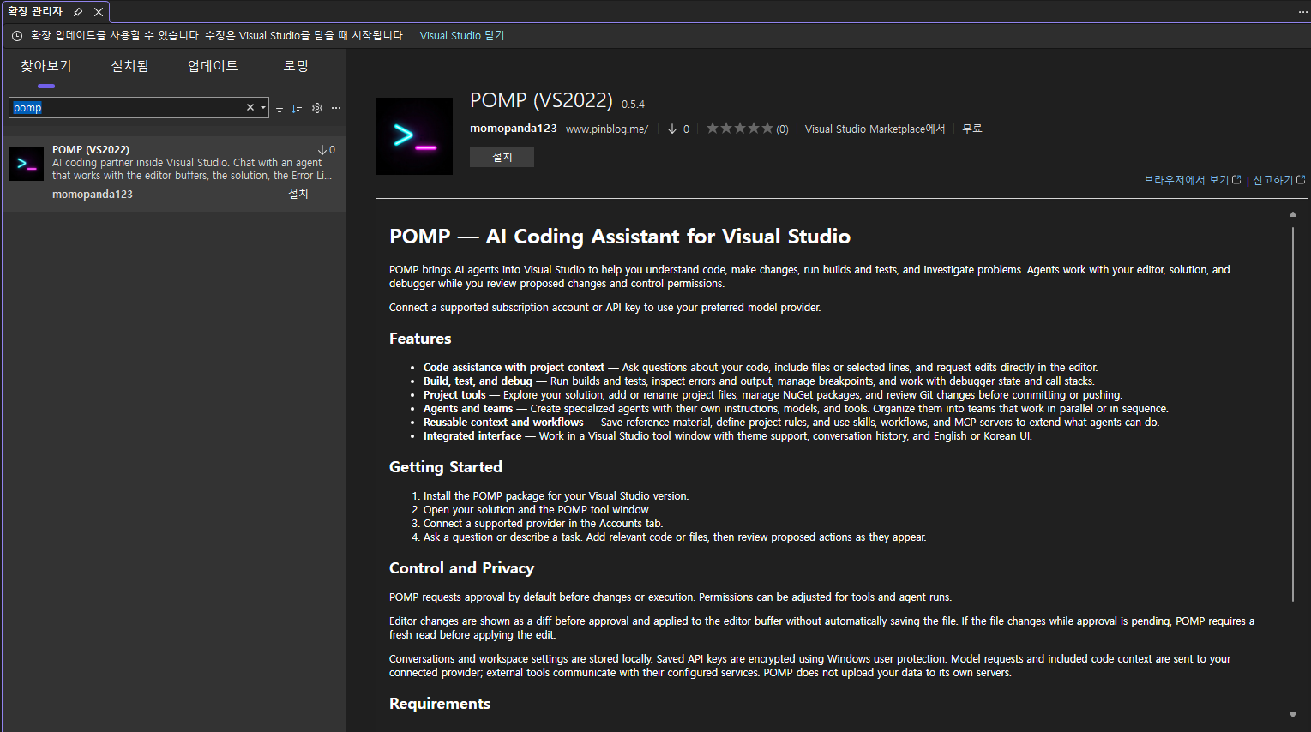Switch to 설치됨 tab

130,66
